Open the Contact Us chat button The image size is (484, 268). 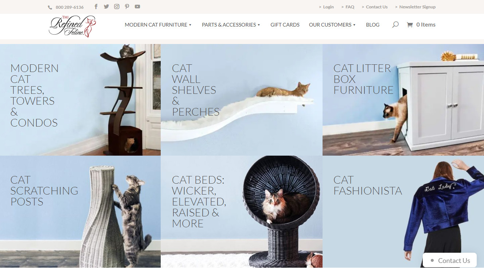click(450, 260)
